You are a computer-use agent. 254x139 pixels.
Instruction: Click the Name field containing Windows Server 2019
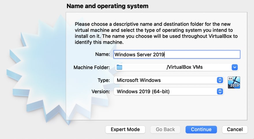point(177,54)
